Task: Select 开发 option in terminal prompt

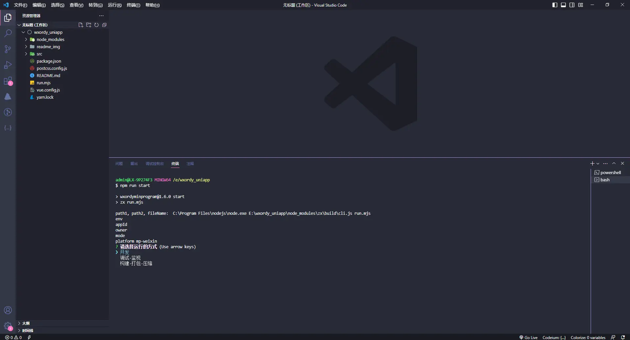Action: coord(124,252)
